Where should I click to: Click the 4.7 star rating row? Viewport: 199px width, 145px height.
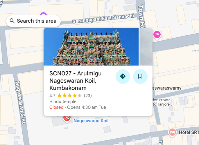point(71,95)
